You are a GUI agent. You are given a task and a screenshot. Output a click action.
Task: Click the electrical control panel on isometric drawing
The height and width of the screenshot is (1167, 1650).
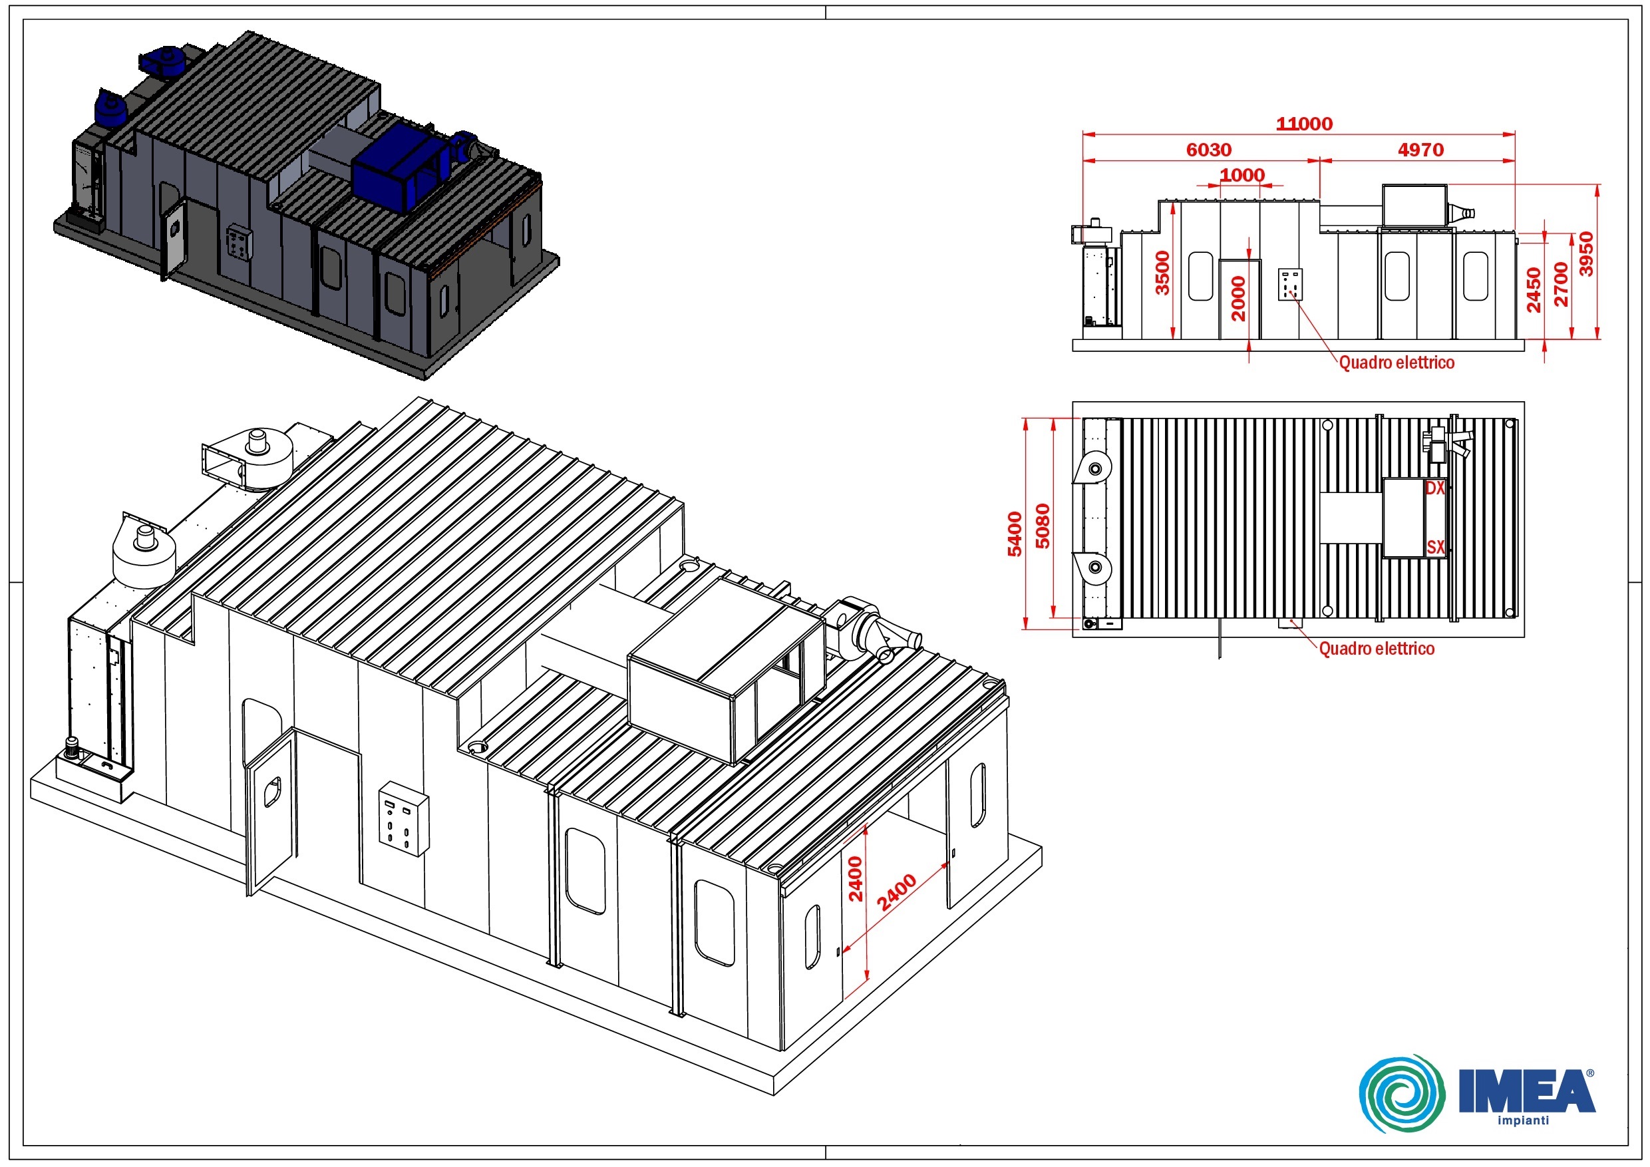click(404, 818)
